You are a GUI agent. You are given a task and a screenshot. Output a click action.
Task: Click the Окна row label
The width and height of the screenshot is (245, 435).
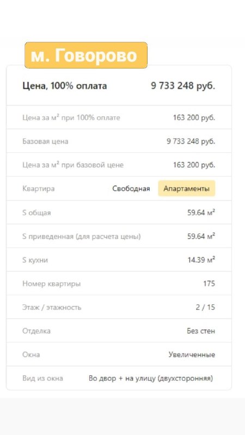31,355
